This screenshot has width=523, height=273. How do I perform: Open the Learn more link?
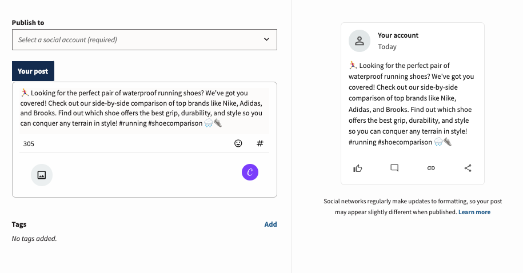coord(474,212)
